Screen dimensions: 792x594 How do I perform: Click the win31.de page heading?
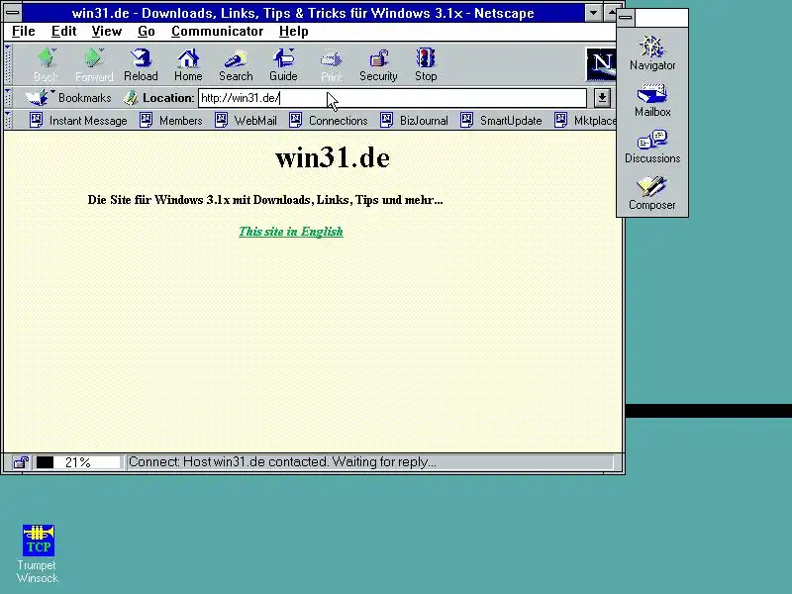tap(333, 157)
